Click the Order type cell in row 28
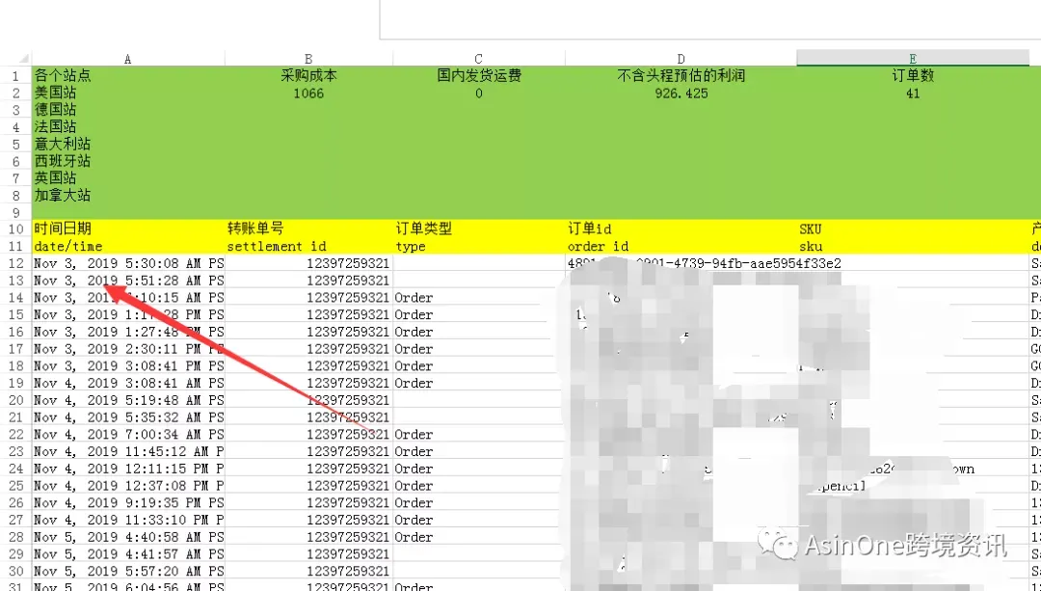1041x591 pixels. click(x=479, y=537)
